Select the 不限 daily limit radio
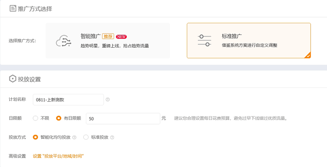This screenshot has width=327, height=167. [36, 118]
